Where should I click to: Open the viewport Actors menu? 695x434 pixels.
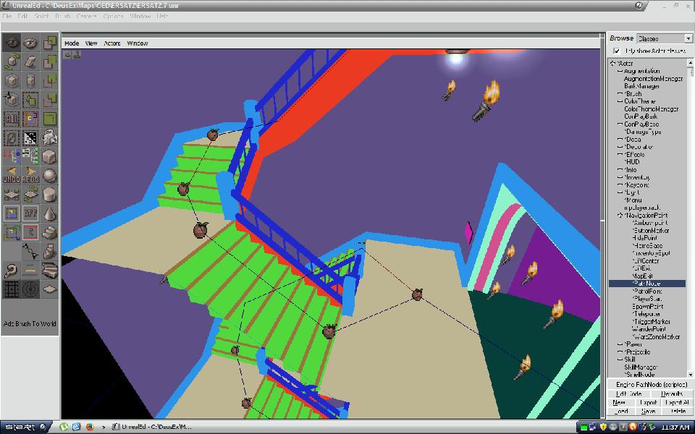(112, 43)
